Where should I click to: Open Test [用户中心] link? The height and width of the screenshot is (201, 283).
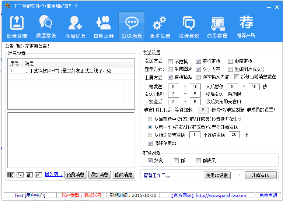pos(30,195)
